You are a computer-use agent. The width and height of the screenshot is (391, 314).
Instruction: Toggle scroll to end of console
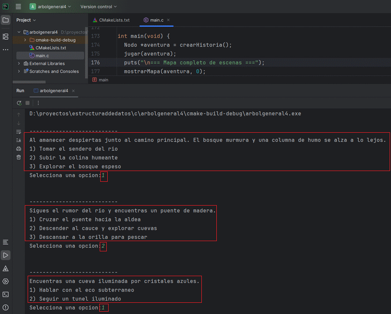(x=19, y=140)
